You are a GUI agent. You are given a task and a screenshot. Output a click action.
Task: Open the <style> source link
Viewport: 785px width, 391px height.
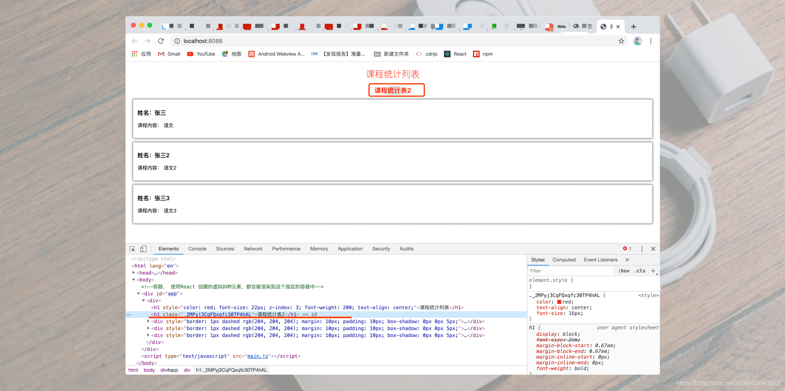pyautogui.click(x=648, y=295)
